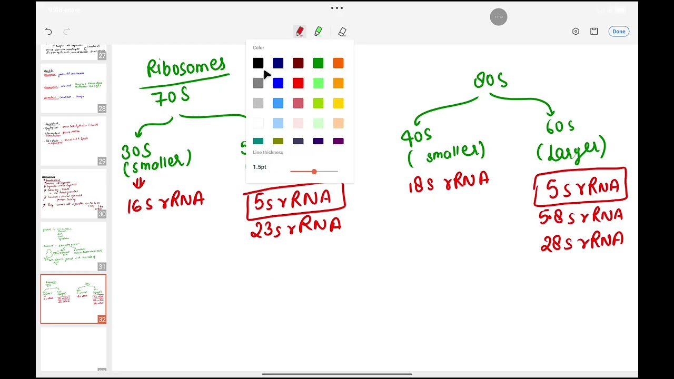Choose the dark indigo color swatch
The image size is (674, 379).
[x=318, y=141]
